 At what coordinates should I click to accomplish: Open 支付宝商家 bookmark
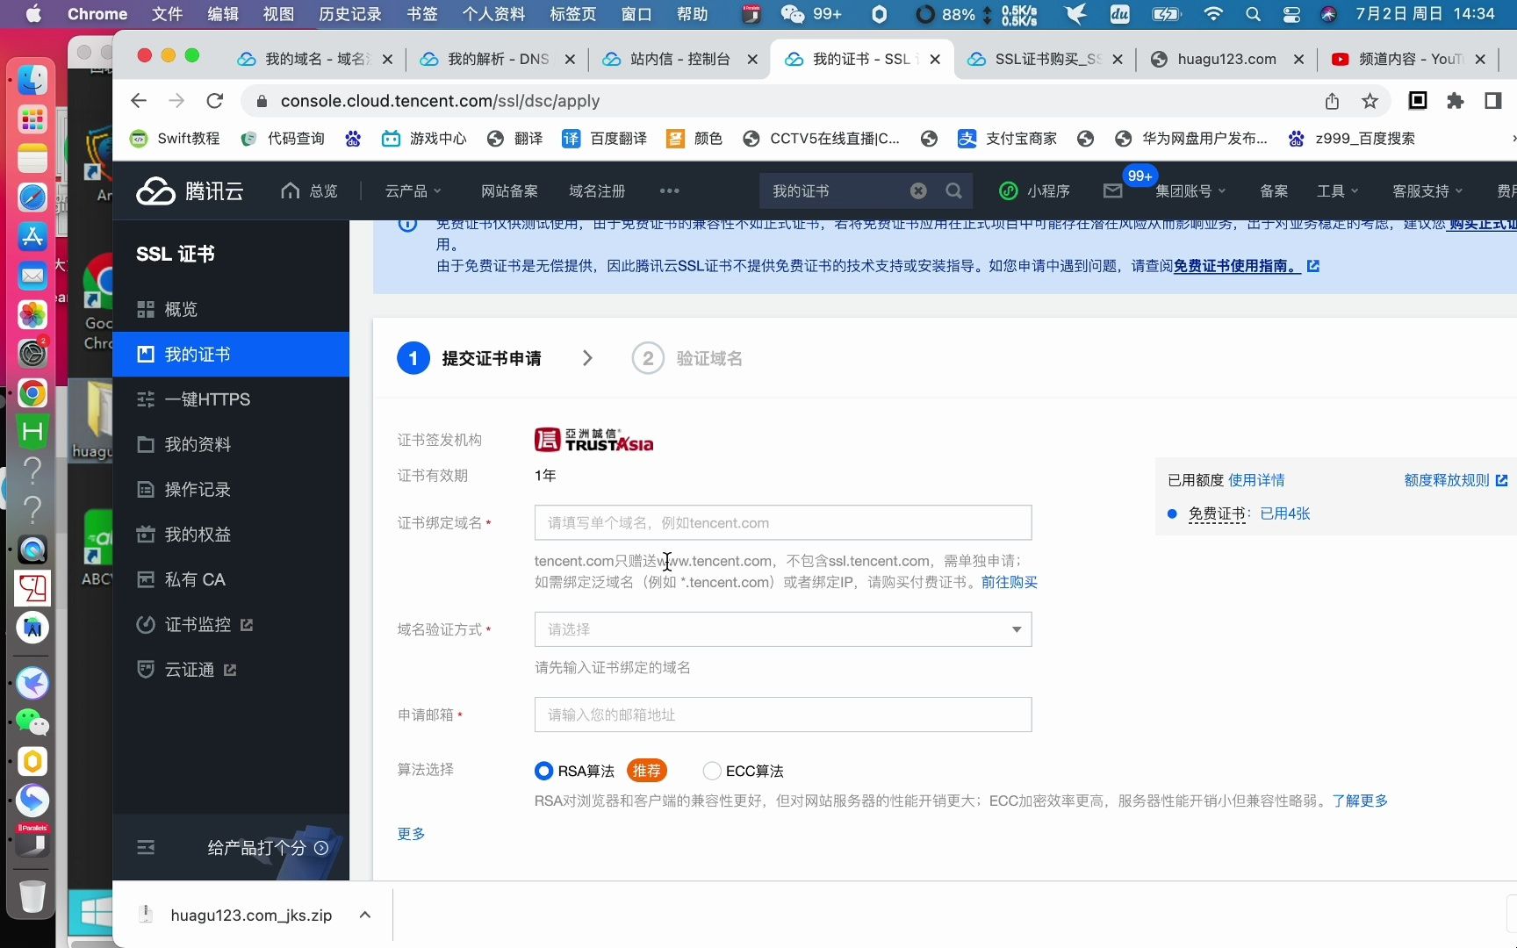pyautogui.click(x=1007, y=139)
